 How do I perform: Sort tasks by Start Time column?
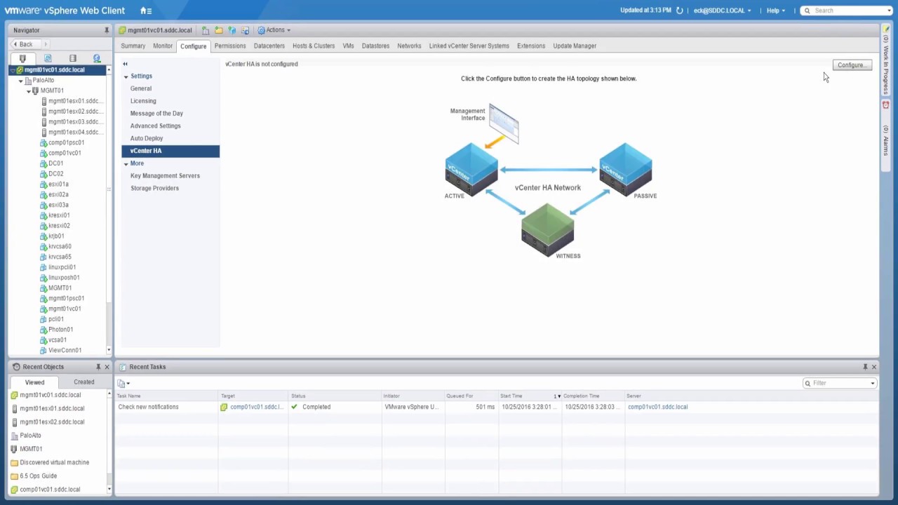coord(530,396)
